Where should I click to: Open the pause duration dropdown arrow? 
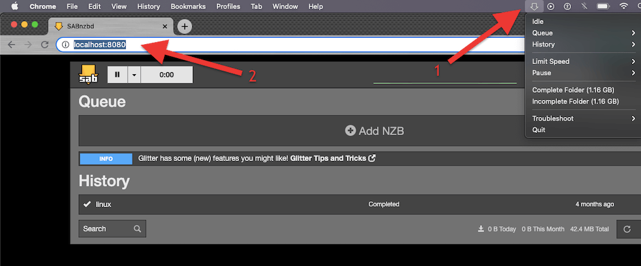click(134, 74)
